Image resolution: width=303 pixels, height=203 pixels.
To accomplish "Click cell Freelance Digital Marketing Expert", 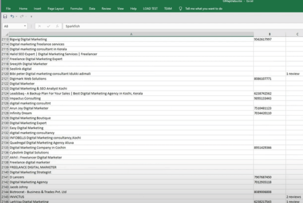I will [131, 59].
